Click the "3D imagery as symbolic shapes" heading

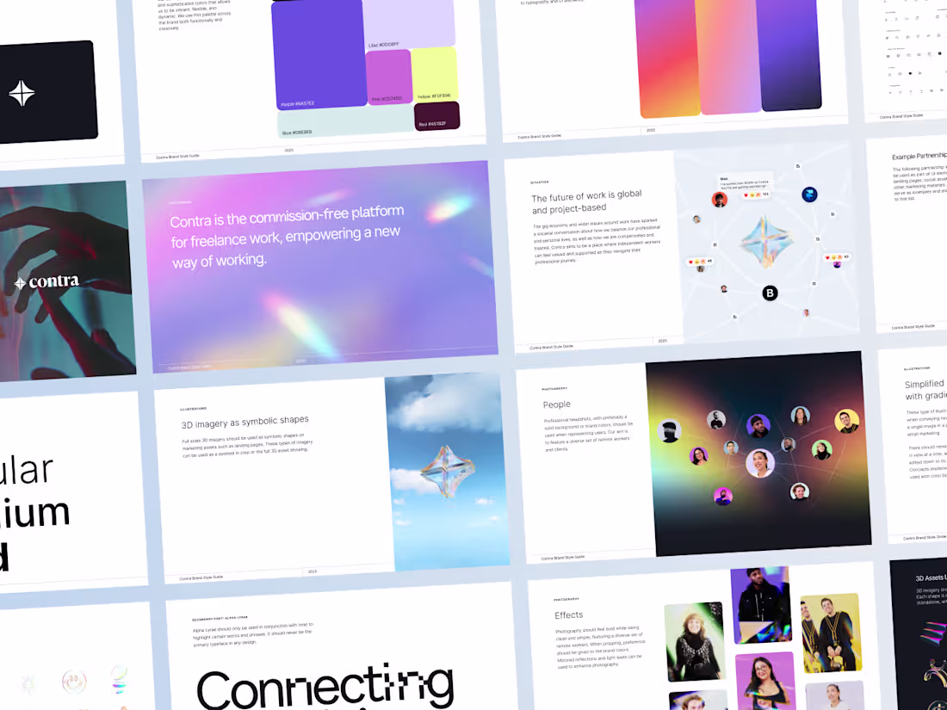(x=244, y=422)
